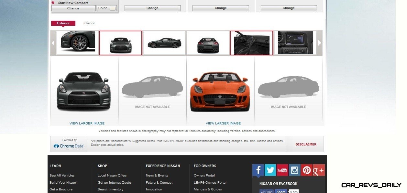Click the NISSAN ON FACEBOOK heading
407x193 pixels.
(279, 184)
